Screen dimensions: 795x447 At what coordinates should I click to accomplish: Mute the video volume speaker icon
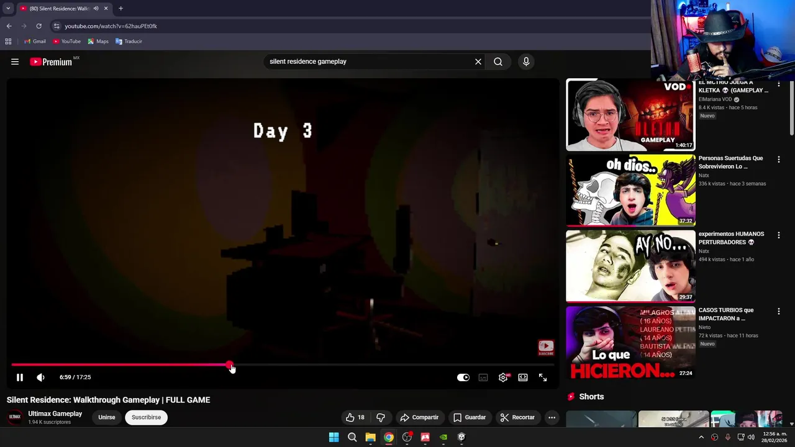[40, 377]
